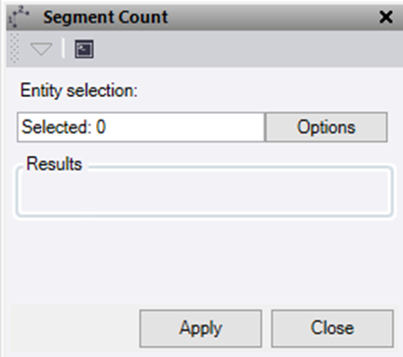This screenshot has height=357, width=403.
Task: Dismiss the dialog using the Close button
Action: tap(332, 329)
